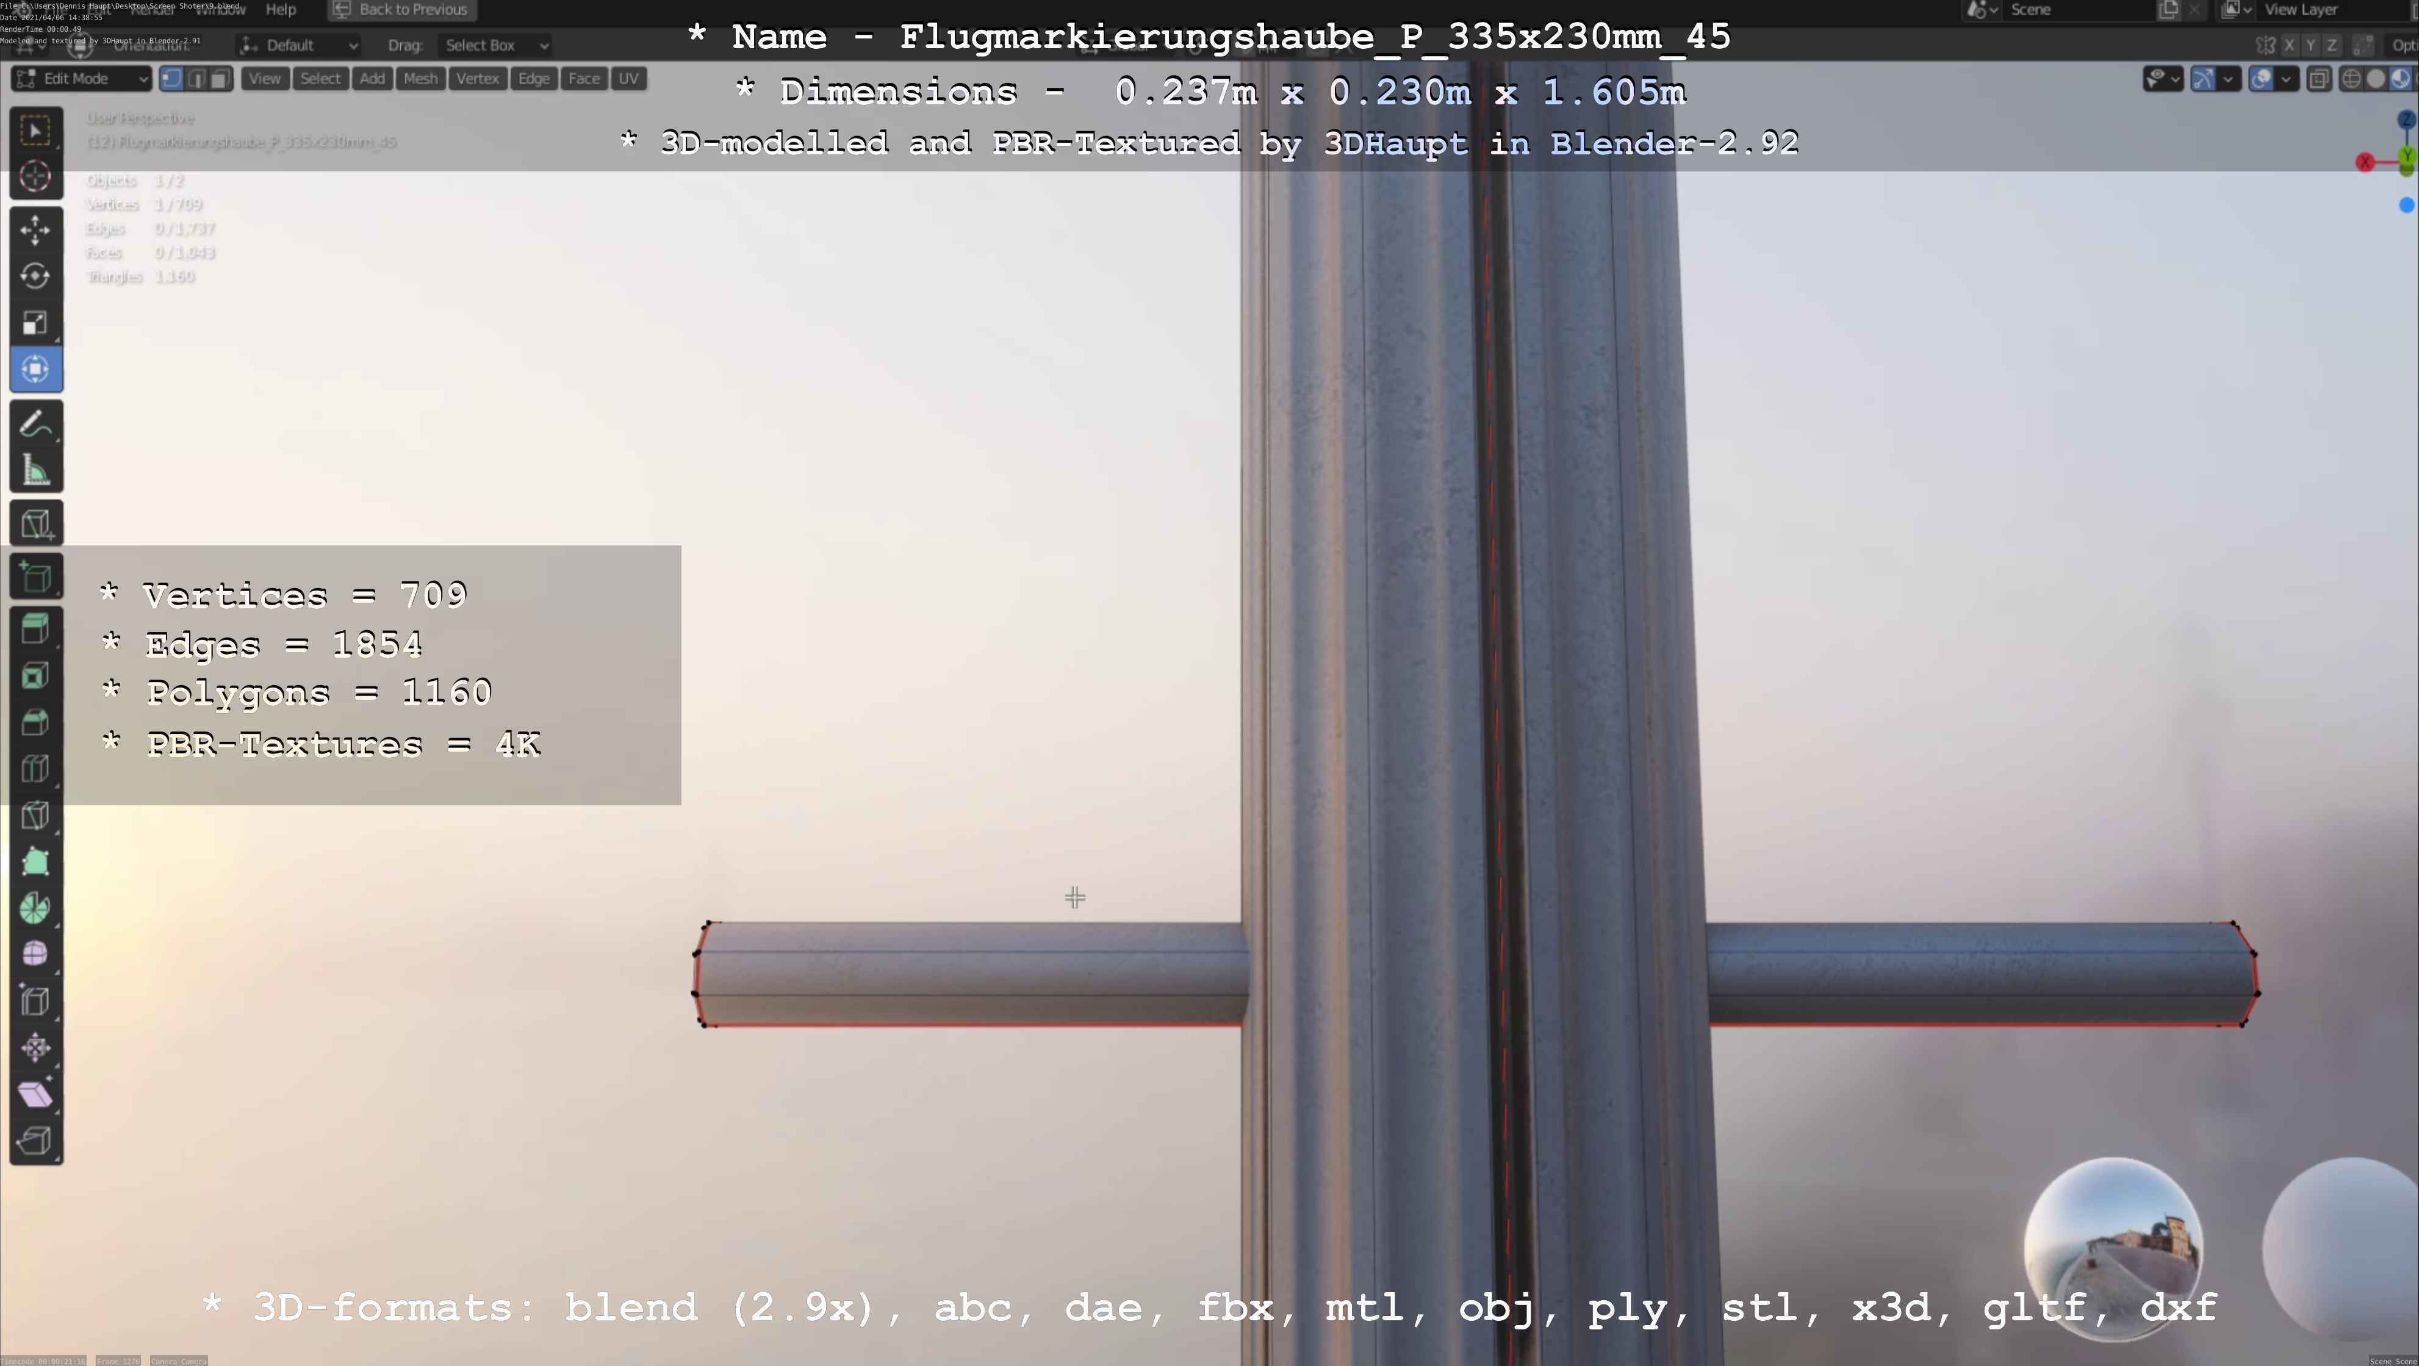Screen dimensions: 2419x1366
Task: Expand the Drag Select Box dropdown
Action: 494,45
